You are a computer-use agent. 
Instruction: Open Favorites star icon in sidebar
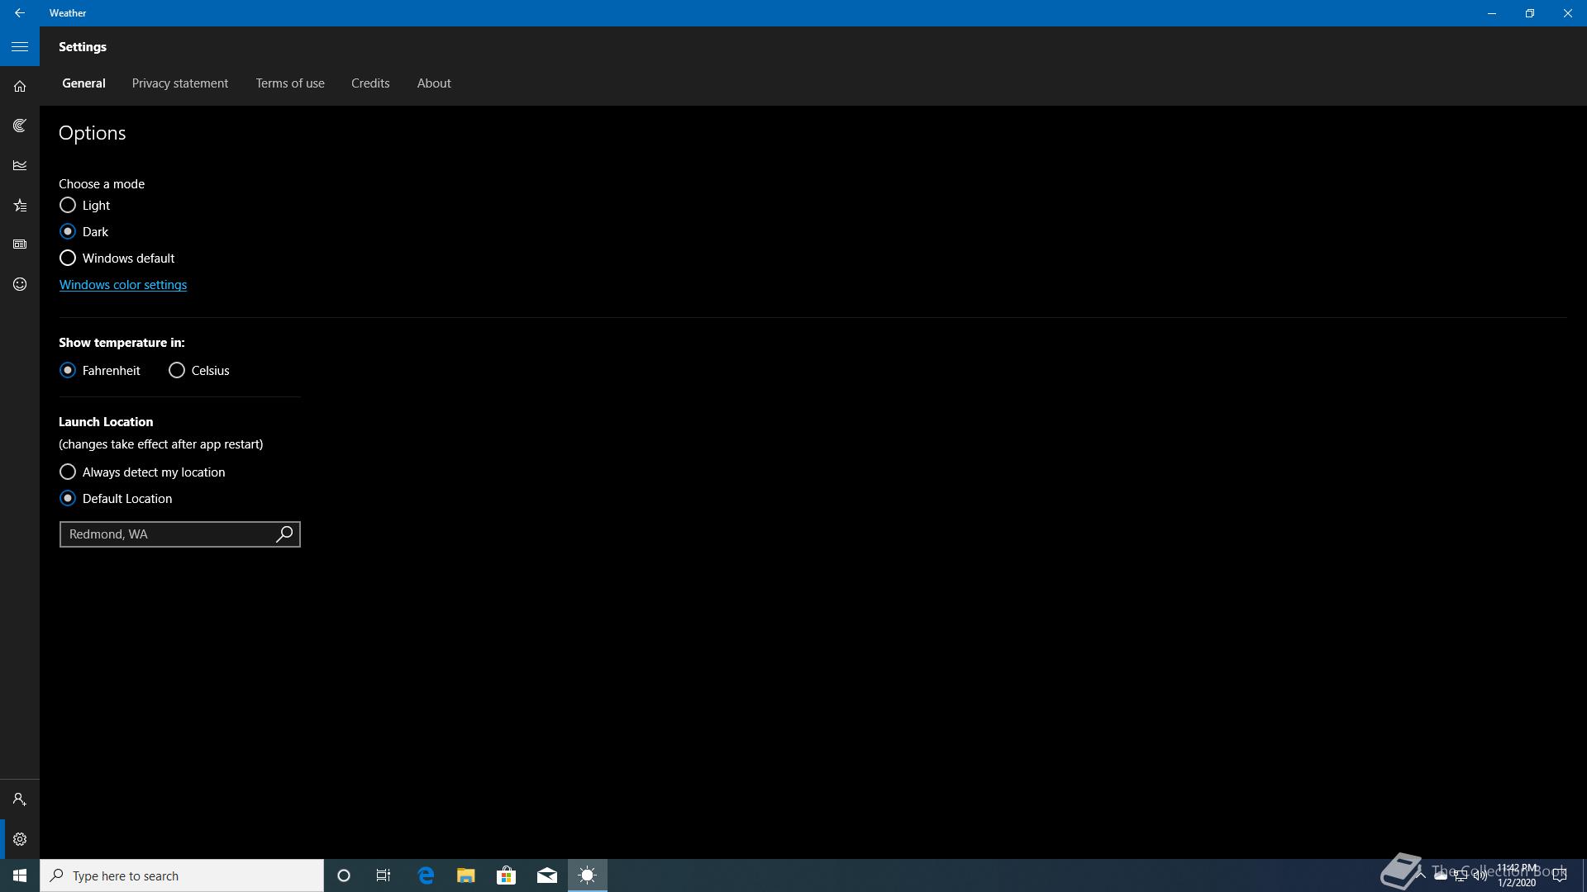(x=20, y=205)
